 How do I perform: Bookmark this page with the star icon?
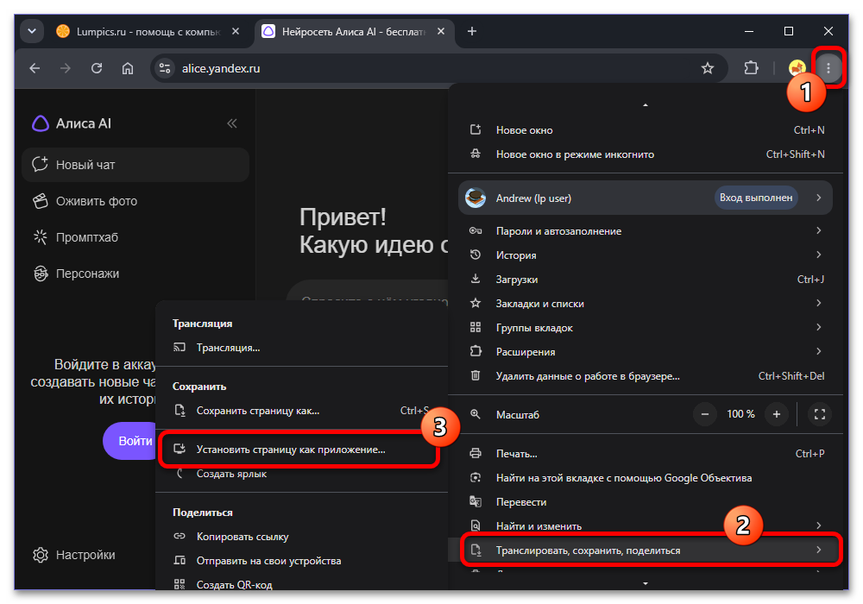coord(708,68)
